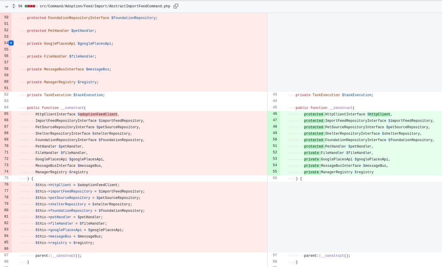Click the 'private FileHandler $fileHandler;' deleted line
442x267 pixels.
click(62, 56)
